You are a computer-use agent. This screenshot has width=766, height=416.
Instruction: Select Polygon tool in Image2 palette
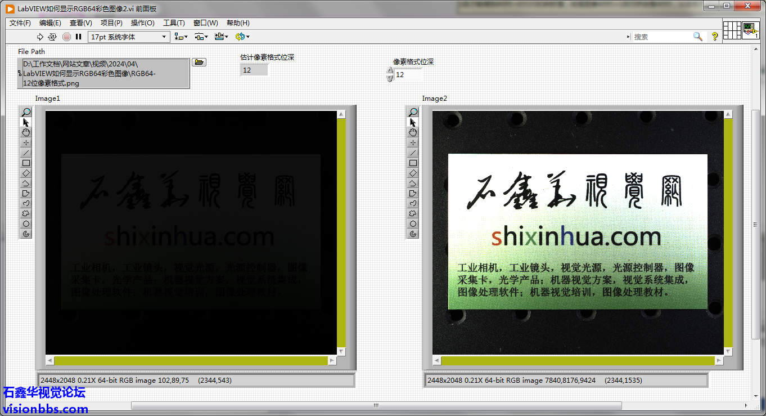point(413,193)
